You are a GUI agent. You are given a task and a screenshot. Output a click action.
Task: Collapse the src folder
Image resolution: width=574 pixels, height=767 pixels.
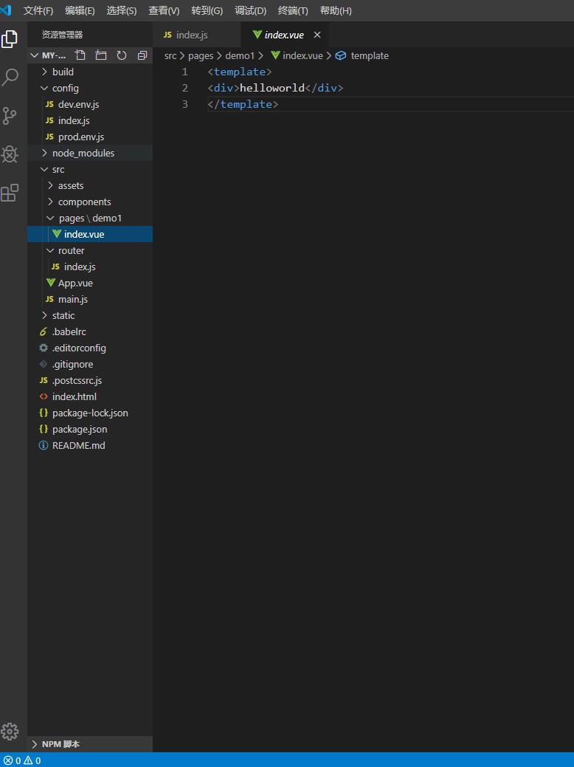coord(58,169)
